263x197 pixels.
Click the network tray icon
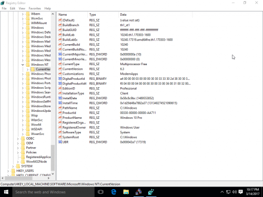[x=228, y=192]
